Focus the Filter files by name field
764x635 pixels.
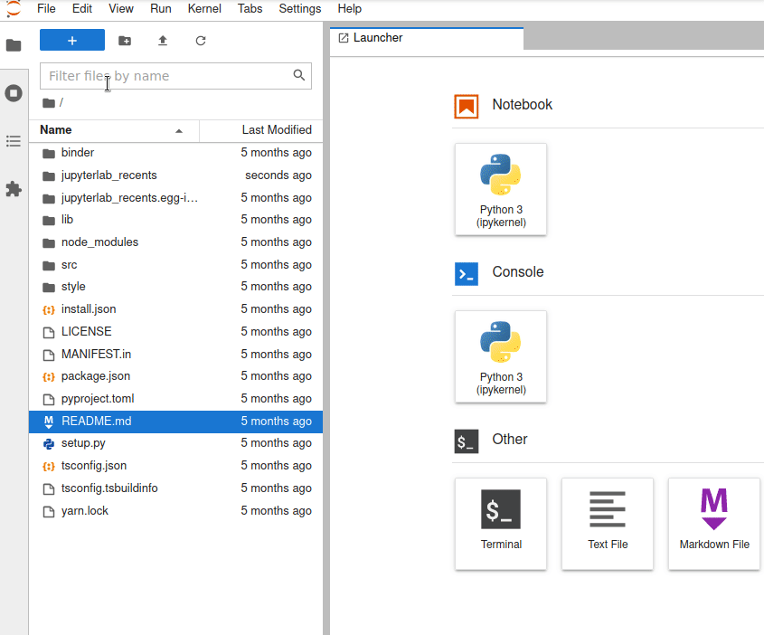click(x=175, y=76)
